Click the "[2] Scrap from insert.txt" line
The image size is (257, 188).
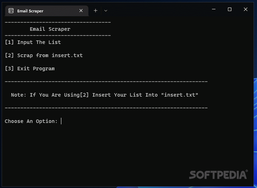click(x=44, y=55)
